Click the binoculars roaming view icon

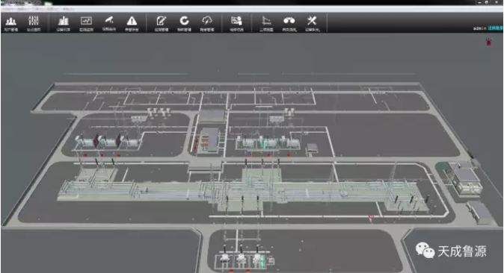[289, 23]
